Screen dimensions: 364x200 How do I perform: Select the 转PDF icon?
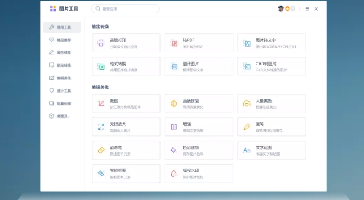click(174, 43)
